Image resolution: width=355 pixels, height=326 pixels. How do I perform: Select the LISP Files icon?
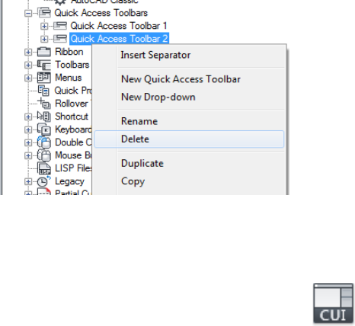(44, 168)
